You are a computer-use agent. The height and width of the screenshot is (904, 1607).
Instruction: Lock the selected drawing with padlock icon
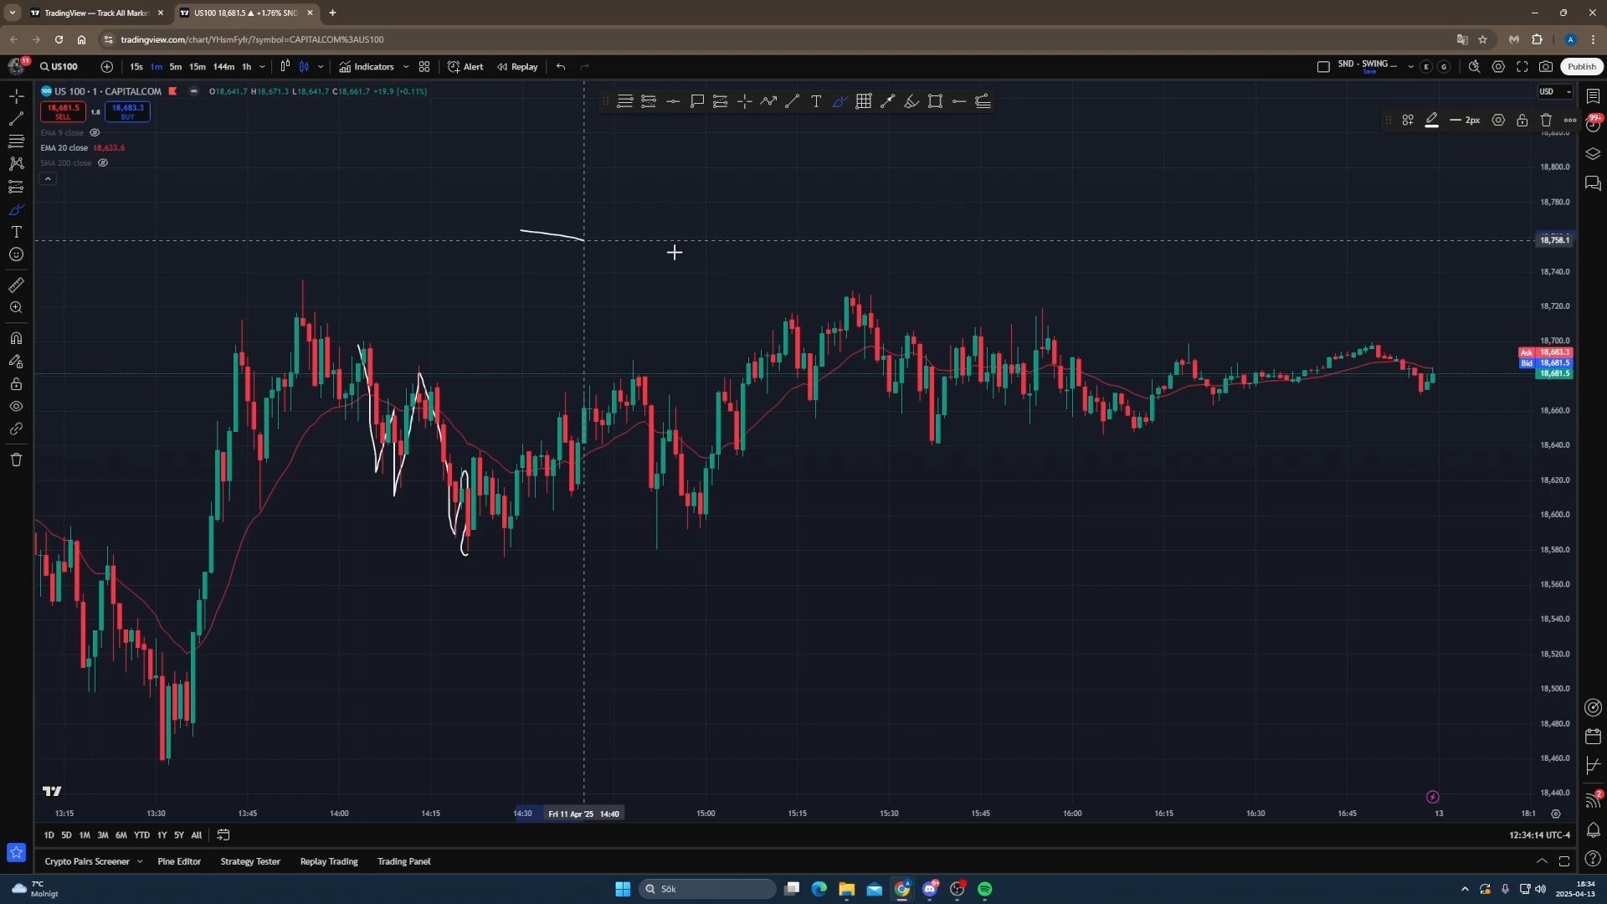[1522, 121]
